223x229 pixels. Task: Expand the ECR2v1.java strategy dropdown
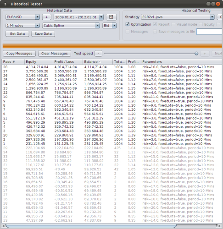coord(178,17)
